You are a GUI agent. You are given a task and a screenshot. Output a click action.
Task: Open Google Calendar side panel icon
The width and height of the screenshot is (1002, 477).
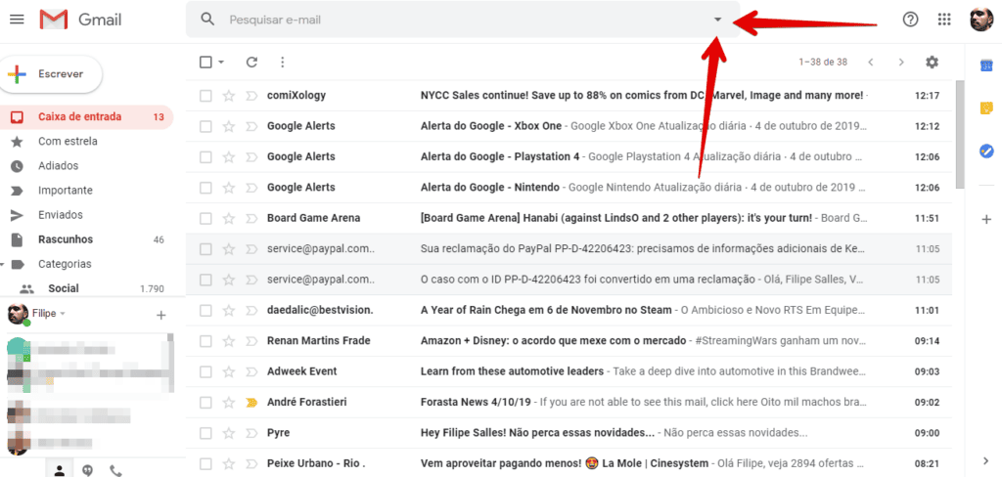(x=986, y=65)
